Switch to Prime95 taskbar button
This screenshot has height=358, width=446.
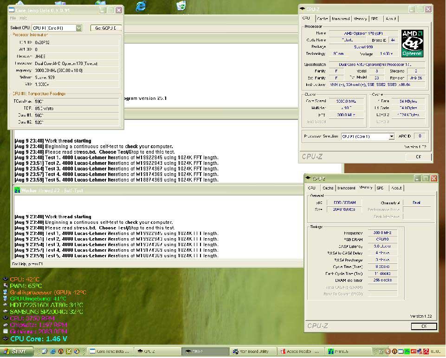[349, 351]
